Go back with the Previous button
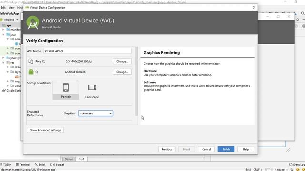305x171 pixels. point(167,149)
